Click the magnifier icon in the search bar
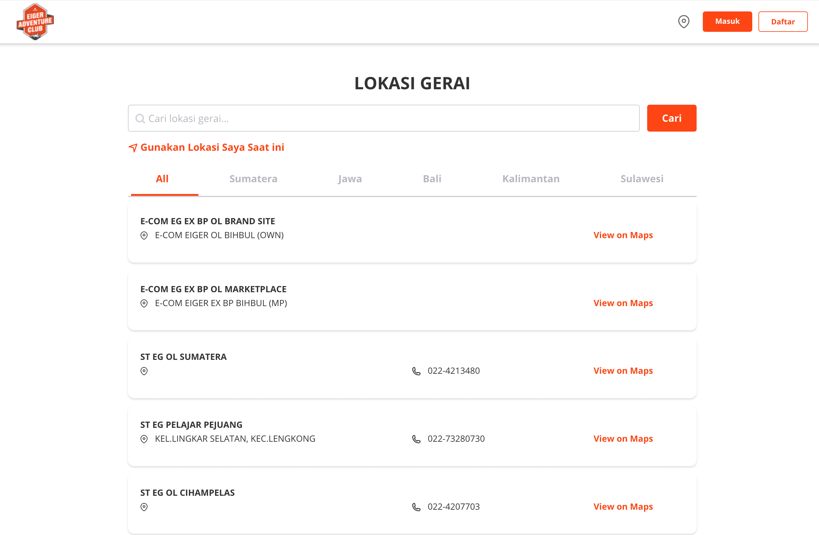 click(x=140, y=118)
